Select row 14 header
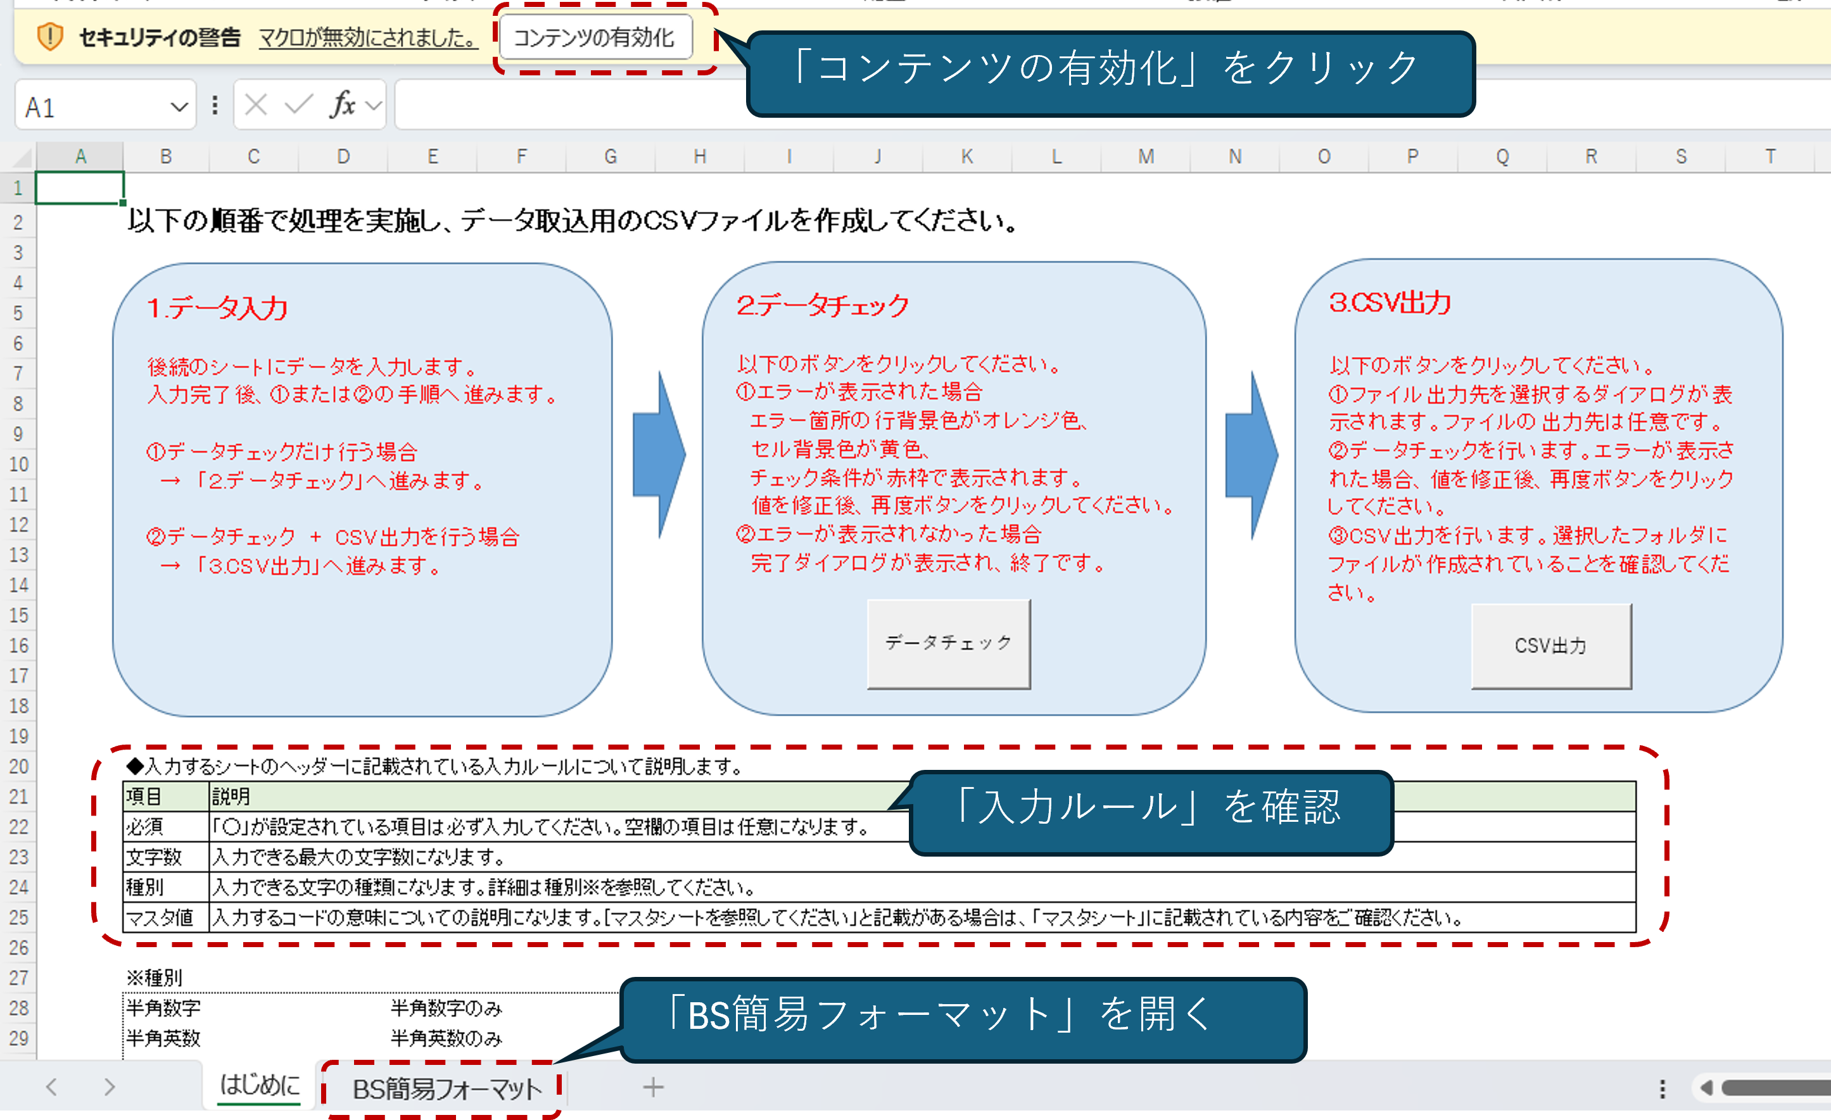 coord(18,585)
